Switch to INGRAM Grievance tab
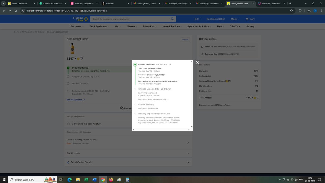Image resolution: width=325 pixels, height=183 pixels. 272,4
